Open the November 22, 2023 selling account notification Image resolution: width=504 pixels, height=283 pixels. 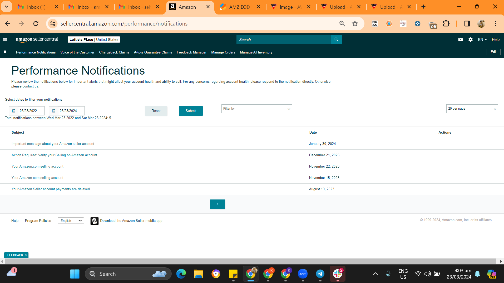[x=37, y=167]
